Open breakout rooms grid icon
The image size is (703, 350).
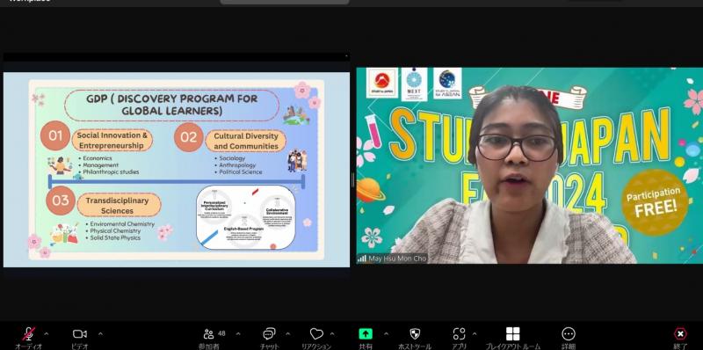coord(513,334)
